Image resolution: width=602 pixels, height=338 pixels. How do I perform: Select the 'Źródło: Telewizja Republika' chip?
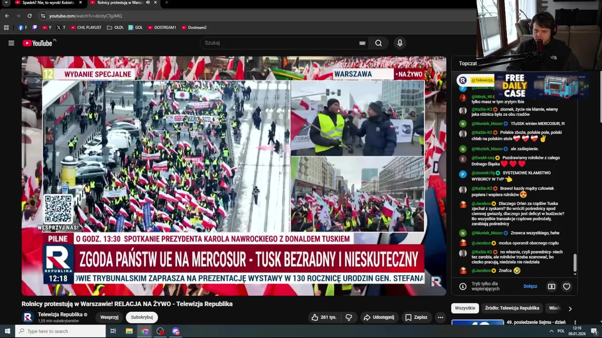[x=512, y=308]
